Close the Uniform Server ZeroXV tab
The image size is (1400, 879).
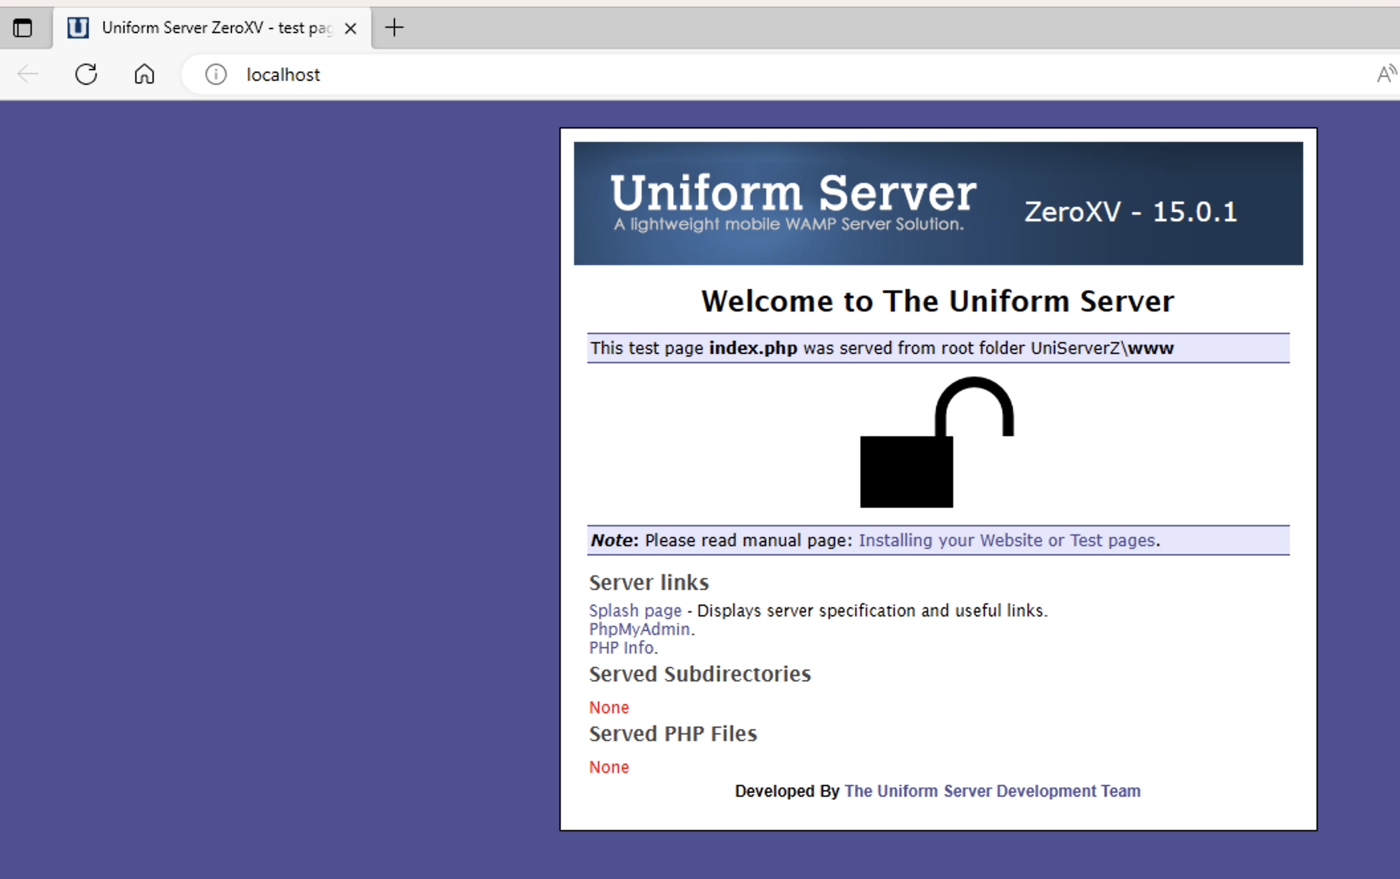351,29
